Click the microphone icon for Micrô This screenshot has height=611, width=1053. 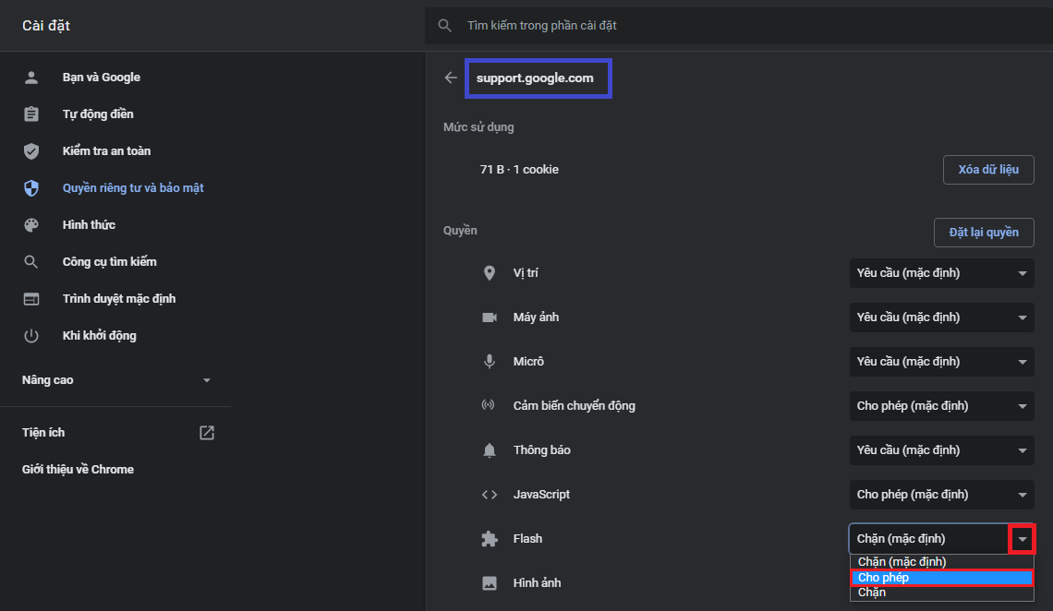pyautogui.click(x=490, y=362)
